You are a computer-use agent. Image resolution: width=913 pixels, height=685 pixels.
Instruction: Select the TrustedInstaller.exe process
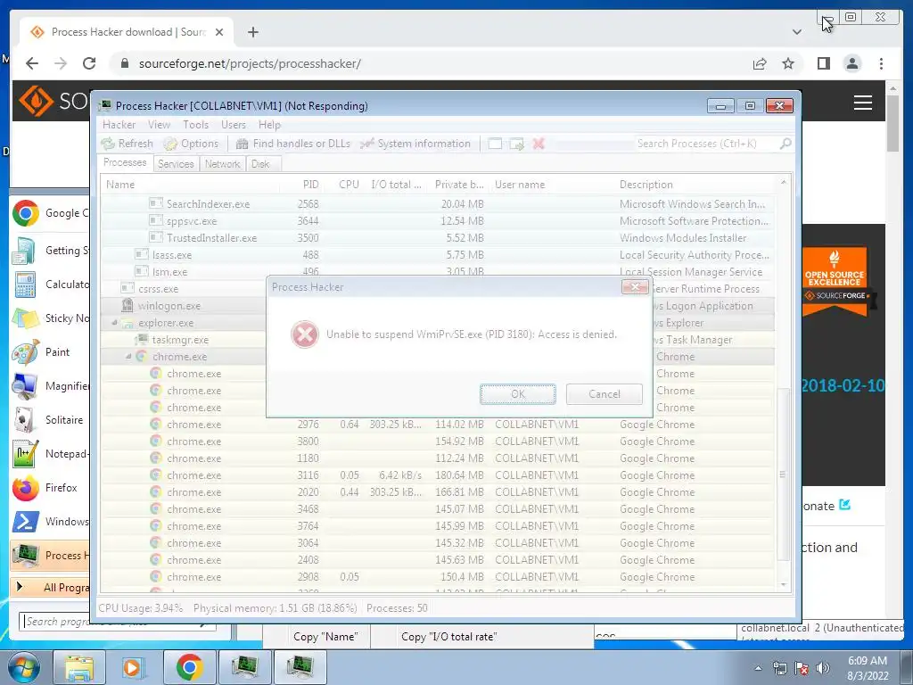coord(438,237)
